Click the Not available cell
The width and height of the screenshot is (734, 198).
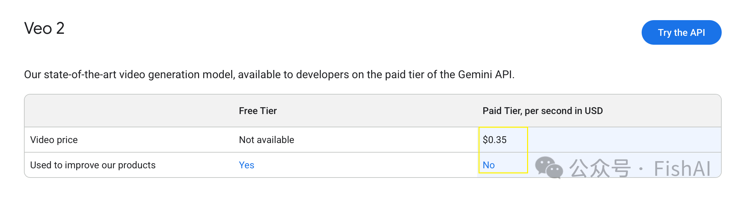pos(266,140)
